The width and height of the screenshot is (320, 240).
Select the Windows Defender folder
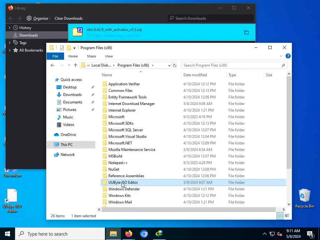[x=124, y=189]
